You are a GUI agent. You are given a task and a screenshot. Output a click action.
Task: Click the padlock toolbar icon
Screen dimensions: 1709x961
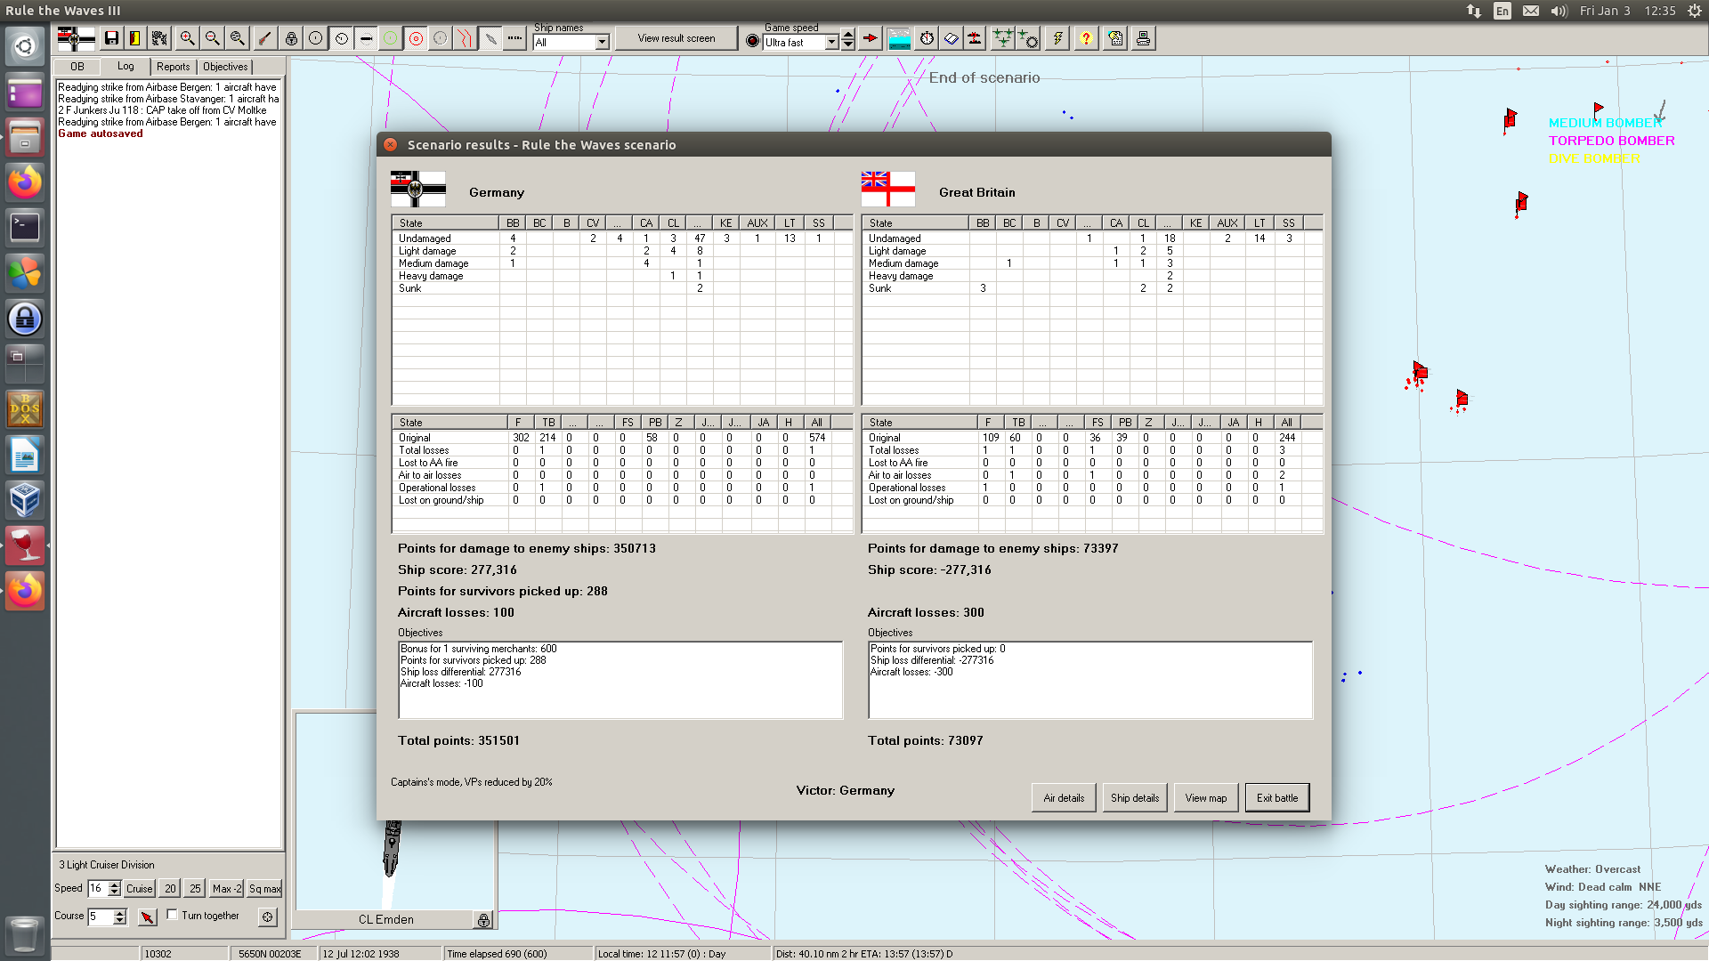291,38
